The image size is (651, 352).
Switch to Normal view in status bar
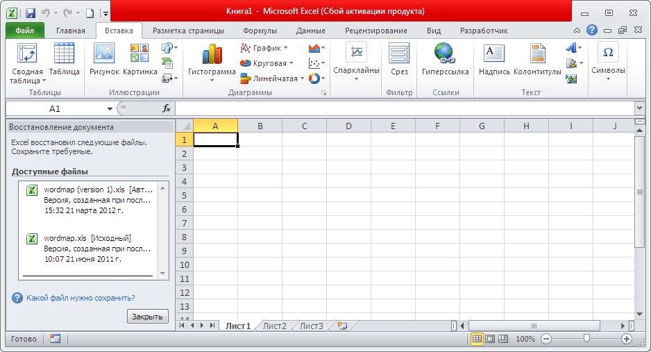[477, 339]
